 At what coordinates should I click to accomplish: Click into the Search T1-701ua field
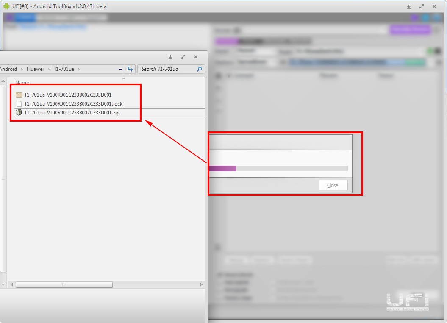pyautogui.click(x=171, y=69)
